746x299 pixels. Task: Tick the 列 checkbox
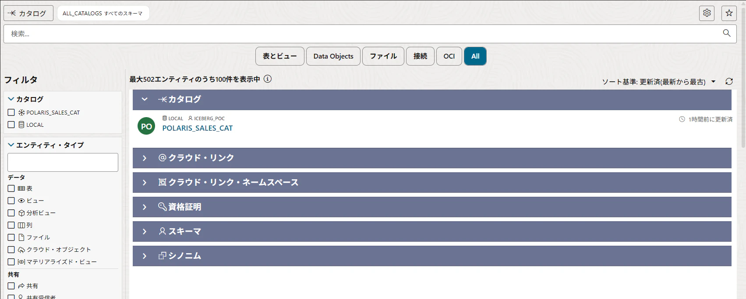tap(11, 225)
